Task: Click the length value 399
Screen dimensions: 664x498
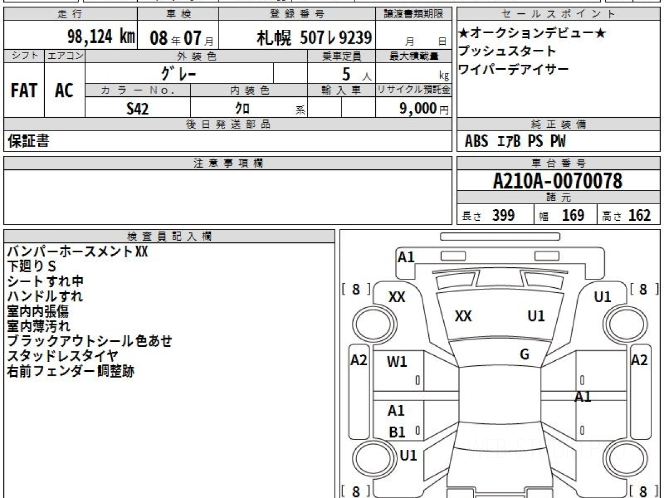Action: pyautogui.click(x=504, y=215)
